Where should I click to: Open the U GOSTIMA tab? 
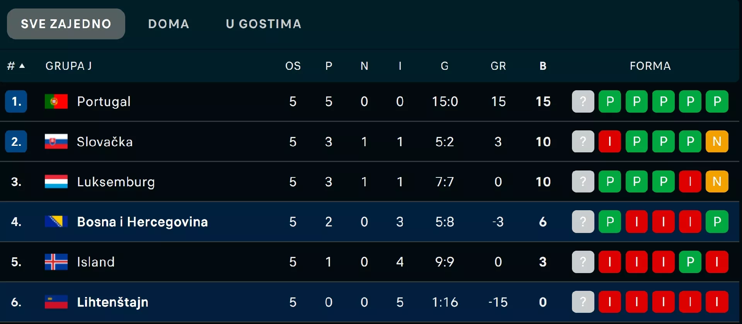click(x=264, y=24)
